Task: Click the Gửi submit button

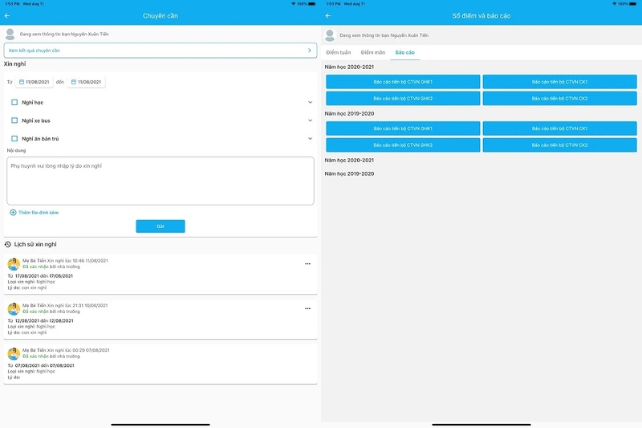Action: coord(160,226)
